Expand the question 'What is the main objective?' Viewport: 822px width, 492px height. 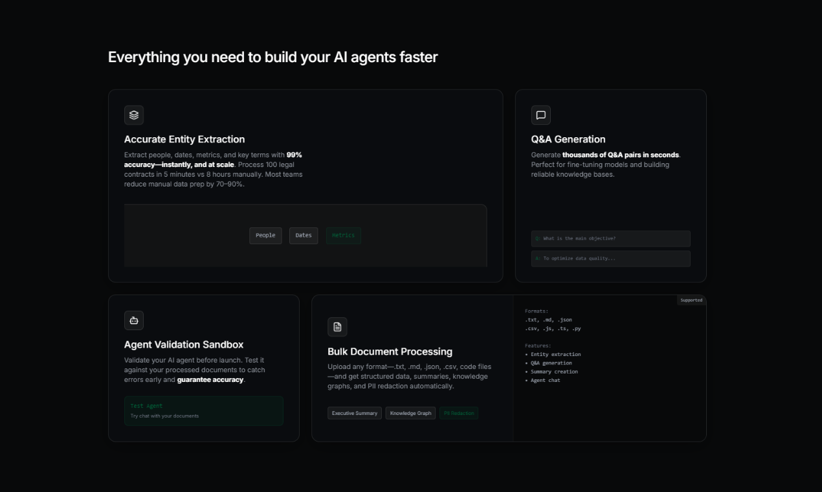tap(610, 238)
